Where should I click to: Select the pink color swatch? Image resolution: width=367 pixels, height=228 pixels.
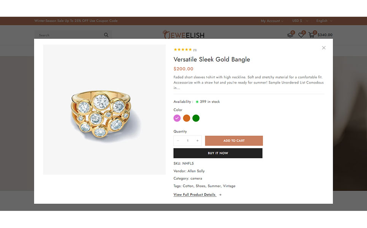177,118
